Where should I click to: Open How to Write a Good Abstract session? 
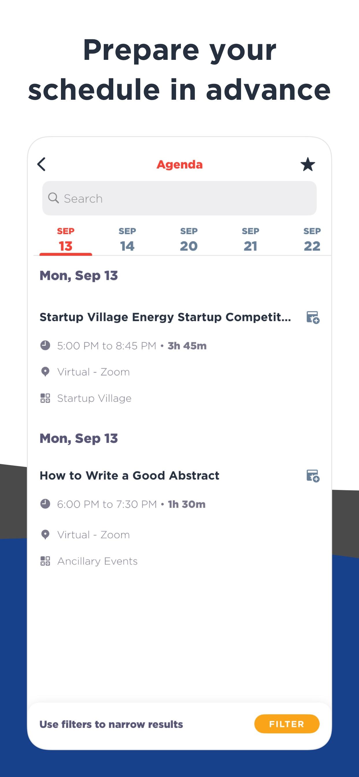pos(129,476)
